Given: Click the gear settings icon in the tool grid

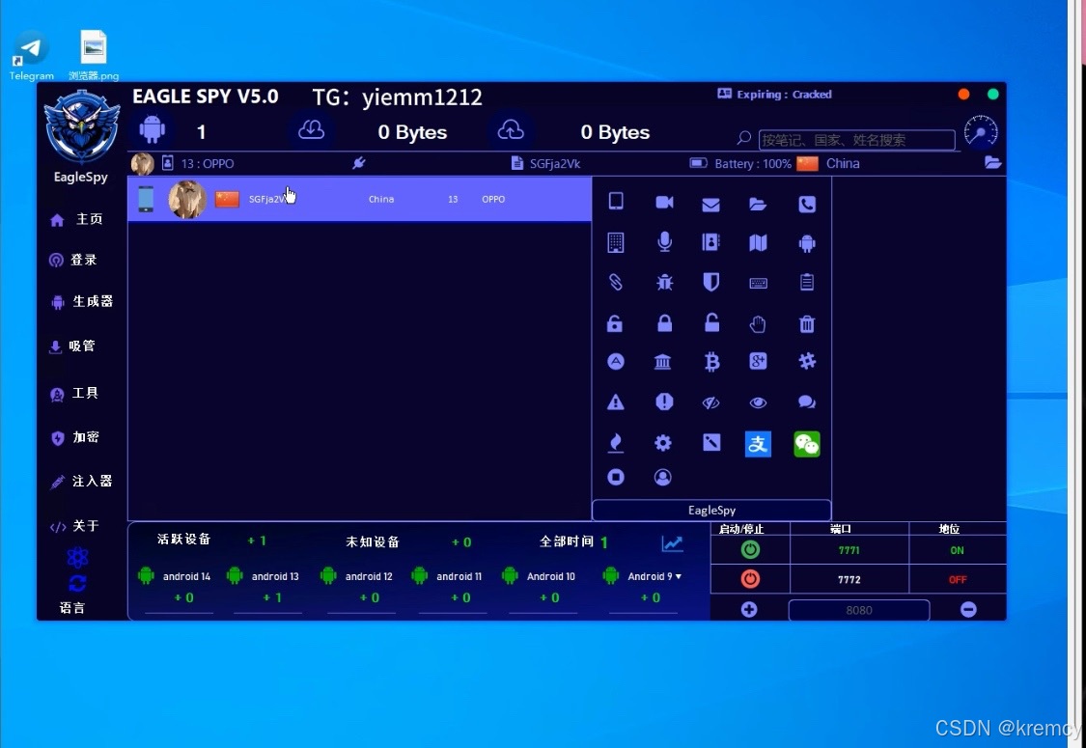Looking at the screenshot, I should coord(663,443).
